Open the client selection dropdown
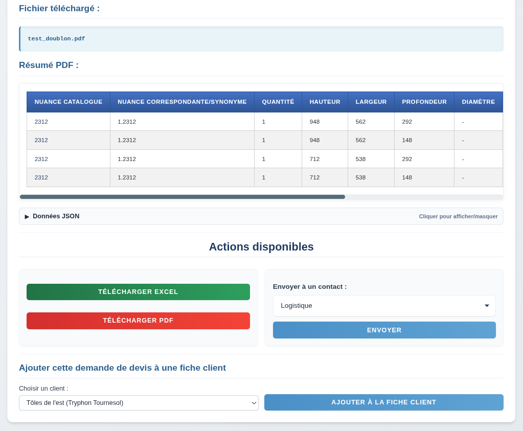Screen dimensions: 523x431 139,403
